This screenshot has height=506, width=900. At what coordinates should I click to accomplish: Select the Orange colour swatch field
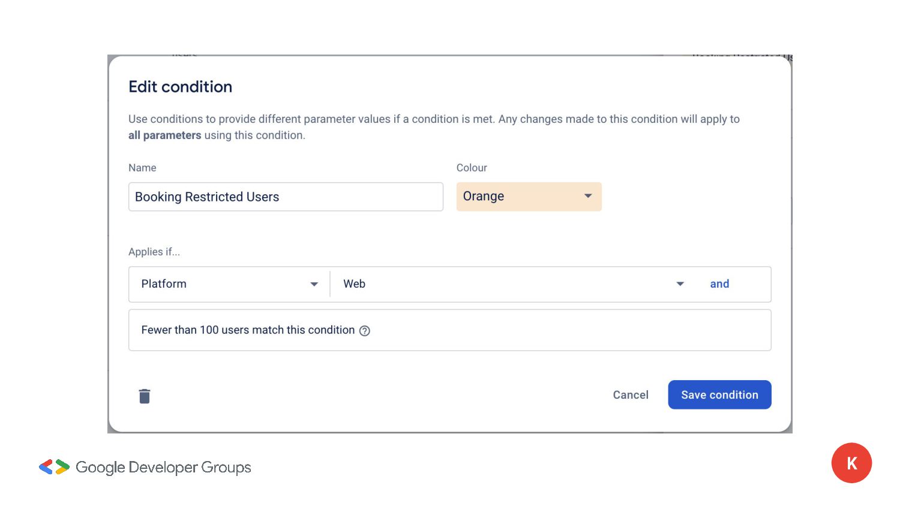click(516, 197)
